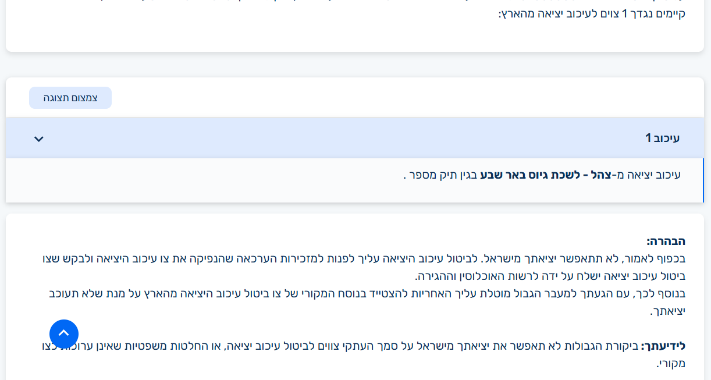
Task: Click the bold לידיעתך: label
Action: pyautogui.click(x=663, y=346)
